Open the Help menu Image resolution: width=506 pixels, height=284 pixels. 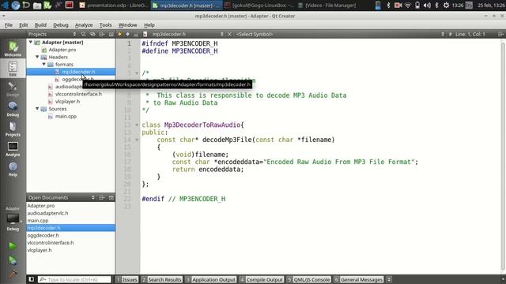[149, 24]
